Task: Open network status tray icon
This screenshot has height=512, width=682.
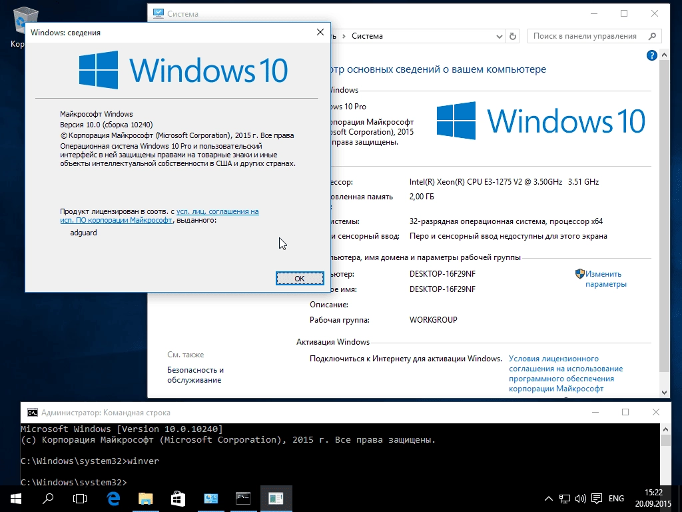Action: (x=565, y=499)
